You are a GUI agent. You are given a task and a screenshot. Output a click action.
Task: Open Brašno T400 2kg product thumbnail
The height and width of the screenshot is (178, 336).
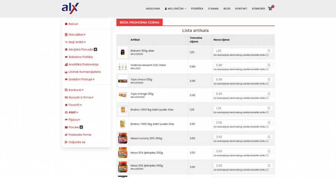point(122,124)
